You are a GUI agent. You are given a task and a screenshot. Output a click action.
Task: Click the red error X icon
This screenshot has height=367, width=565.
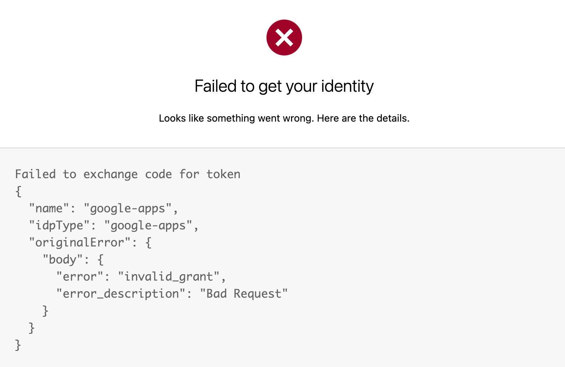click(x=284, y=37)
